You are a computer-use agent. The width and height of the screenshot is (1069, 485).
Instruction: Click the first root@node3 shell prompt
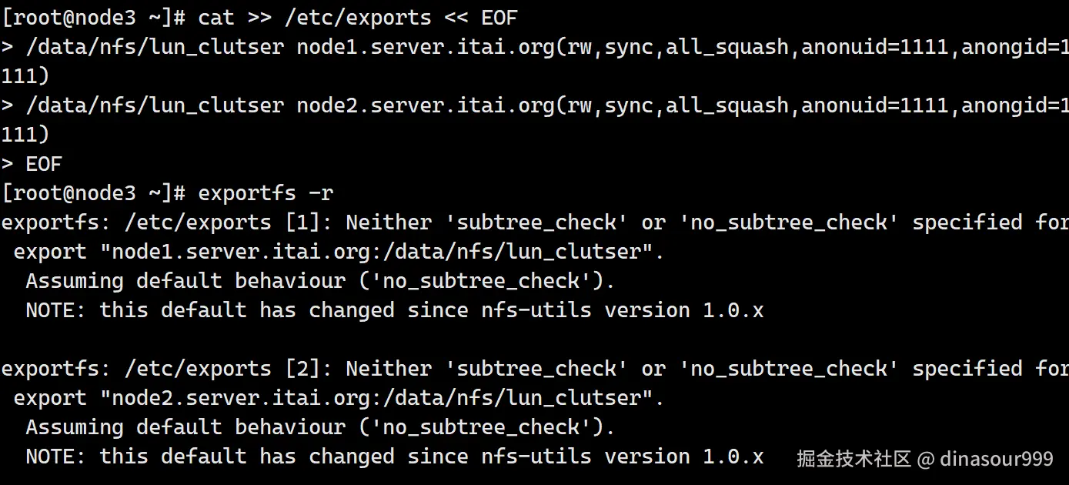click(92, 17)
